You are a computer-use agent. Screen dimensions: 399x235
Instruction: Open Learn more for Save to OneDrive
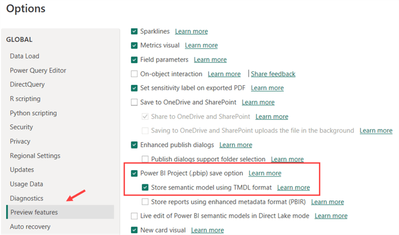[258, 102]
